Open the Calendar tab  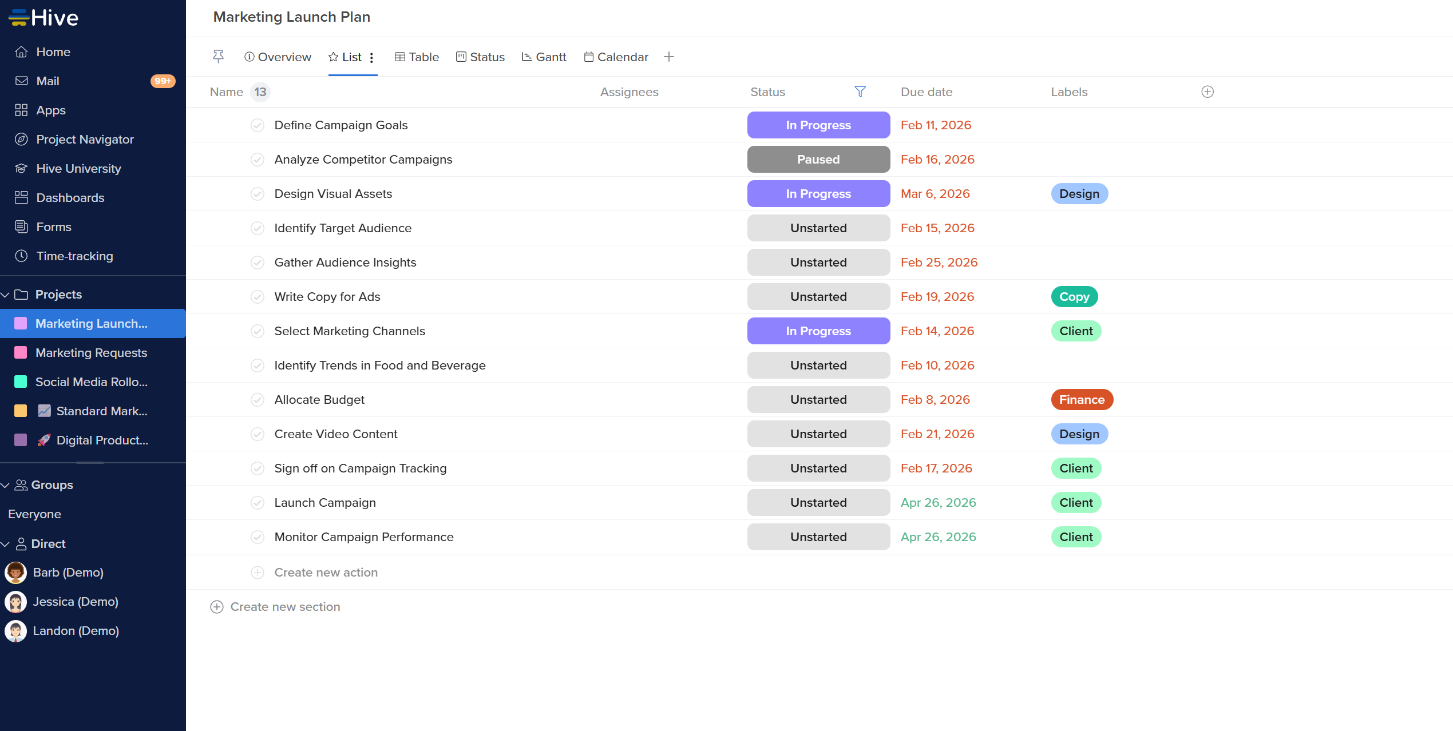tap(616, 57)
